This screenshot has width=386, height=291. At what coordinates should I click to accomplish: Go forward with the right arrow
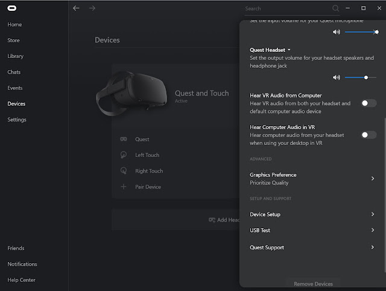point(92,8)
